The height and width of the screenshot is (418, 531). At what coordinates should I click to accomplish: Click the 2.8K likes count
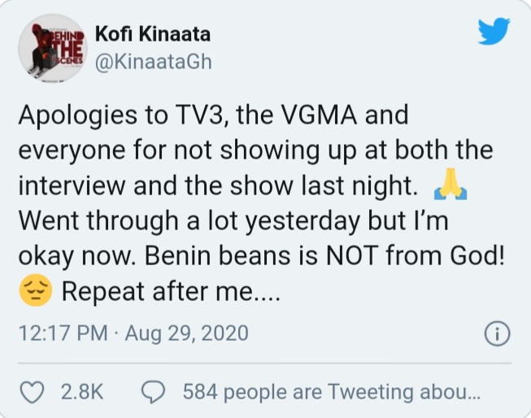82,391
